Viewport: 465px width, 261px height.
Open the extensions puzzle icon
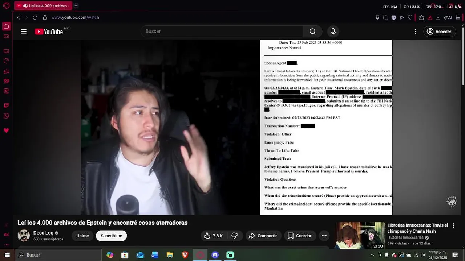point(421,17)
